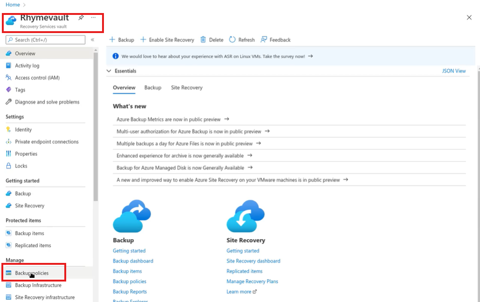Click Private endpoint connections icon
480x302 pixels.
click(8, 141)
